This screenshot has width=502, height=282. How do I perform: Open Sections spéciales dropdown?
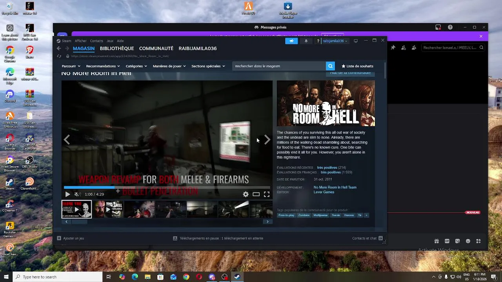tap(208, 66)
